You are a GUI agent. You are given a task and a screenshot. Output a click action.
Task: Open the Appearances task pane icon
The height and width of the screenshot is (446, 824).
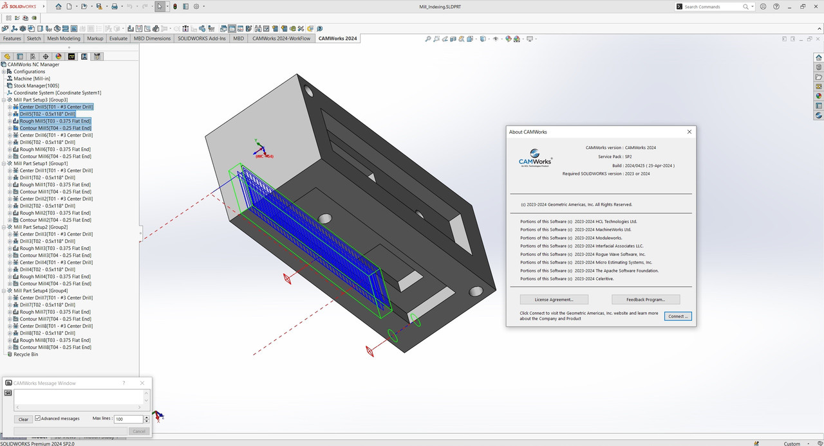pos(819,96)
